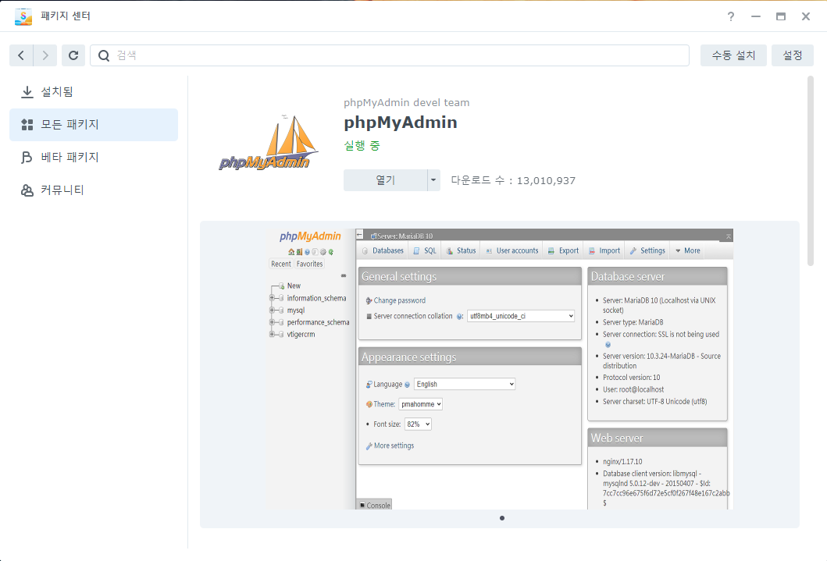The image size is (827, 561).
Task: Select 베타 패키지 in sidebar
Action: click(94, 157)
